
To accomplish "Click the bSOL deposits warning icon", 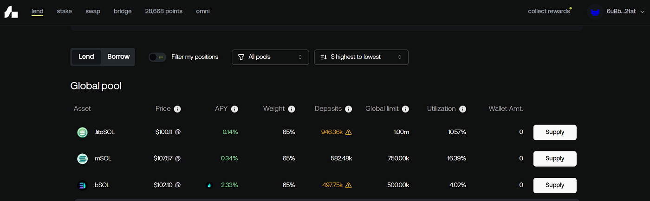I will (349, 185).
